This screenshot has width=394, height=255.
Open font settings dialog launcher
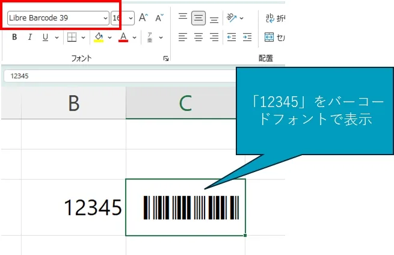click(165, 58)
